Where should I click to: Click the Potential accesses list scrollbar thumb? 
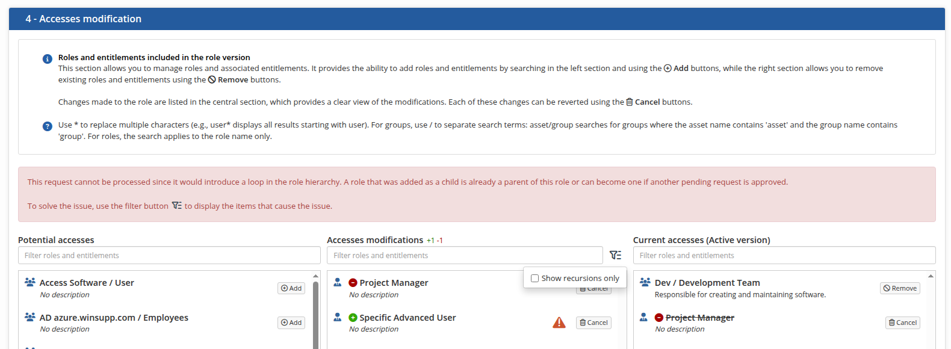[x=315, y=316]
